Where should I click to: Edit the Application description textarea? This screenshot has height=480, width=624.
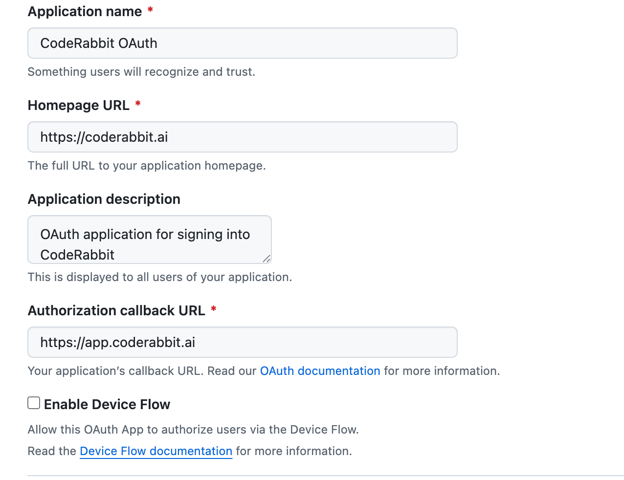click(150, 240)
